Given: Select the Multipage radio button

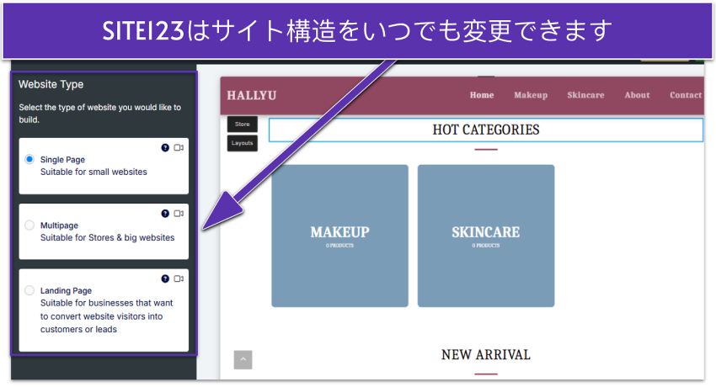Looking at the screenshot, I should click(x=29, y=225).
